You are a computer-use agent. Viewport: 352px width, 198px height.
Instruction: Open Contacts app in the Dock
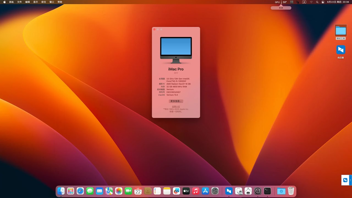(x=148, y=191)
